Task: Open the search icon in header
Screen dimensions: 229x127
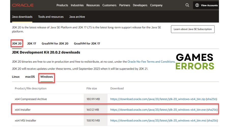Action: [x=187, y=5]
